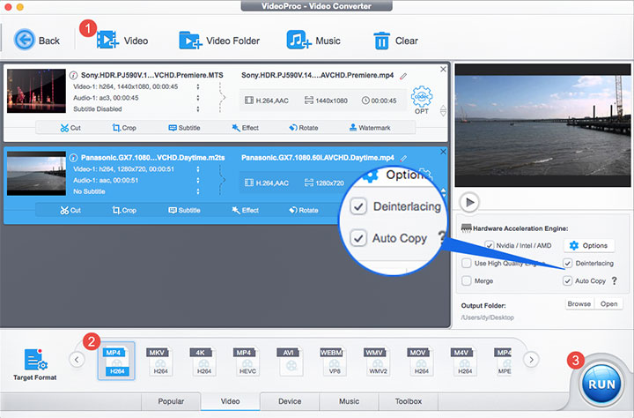Add a video with the Video icon

tap(107, 40)
